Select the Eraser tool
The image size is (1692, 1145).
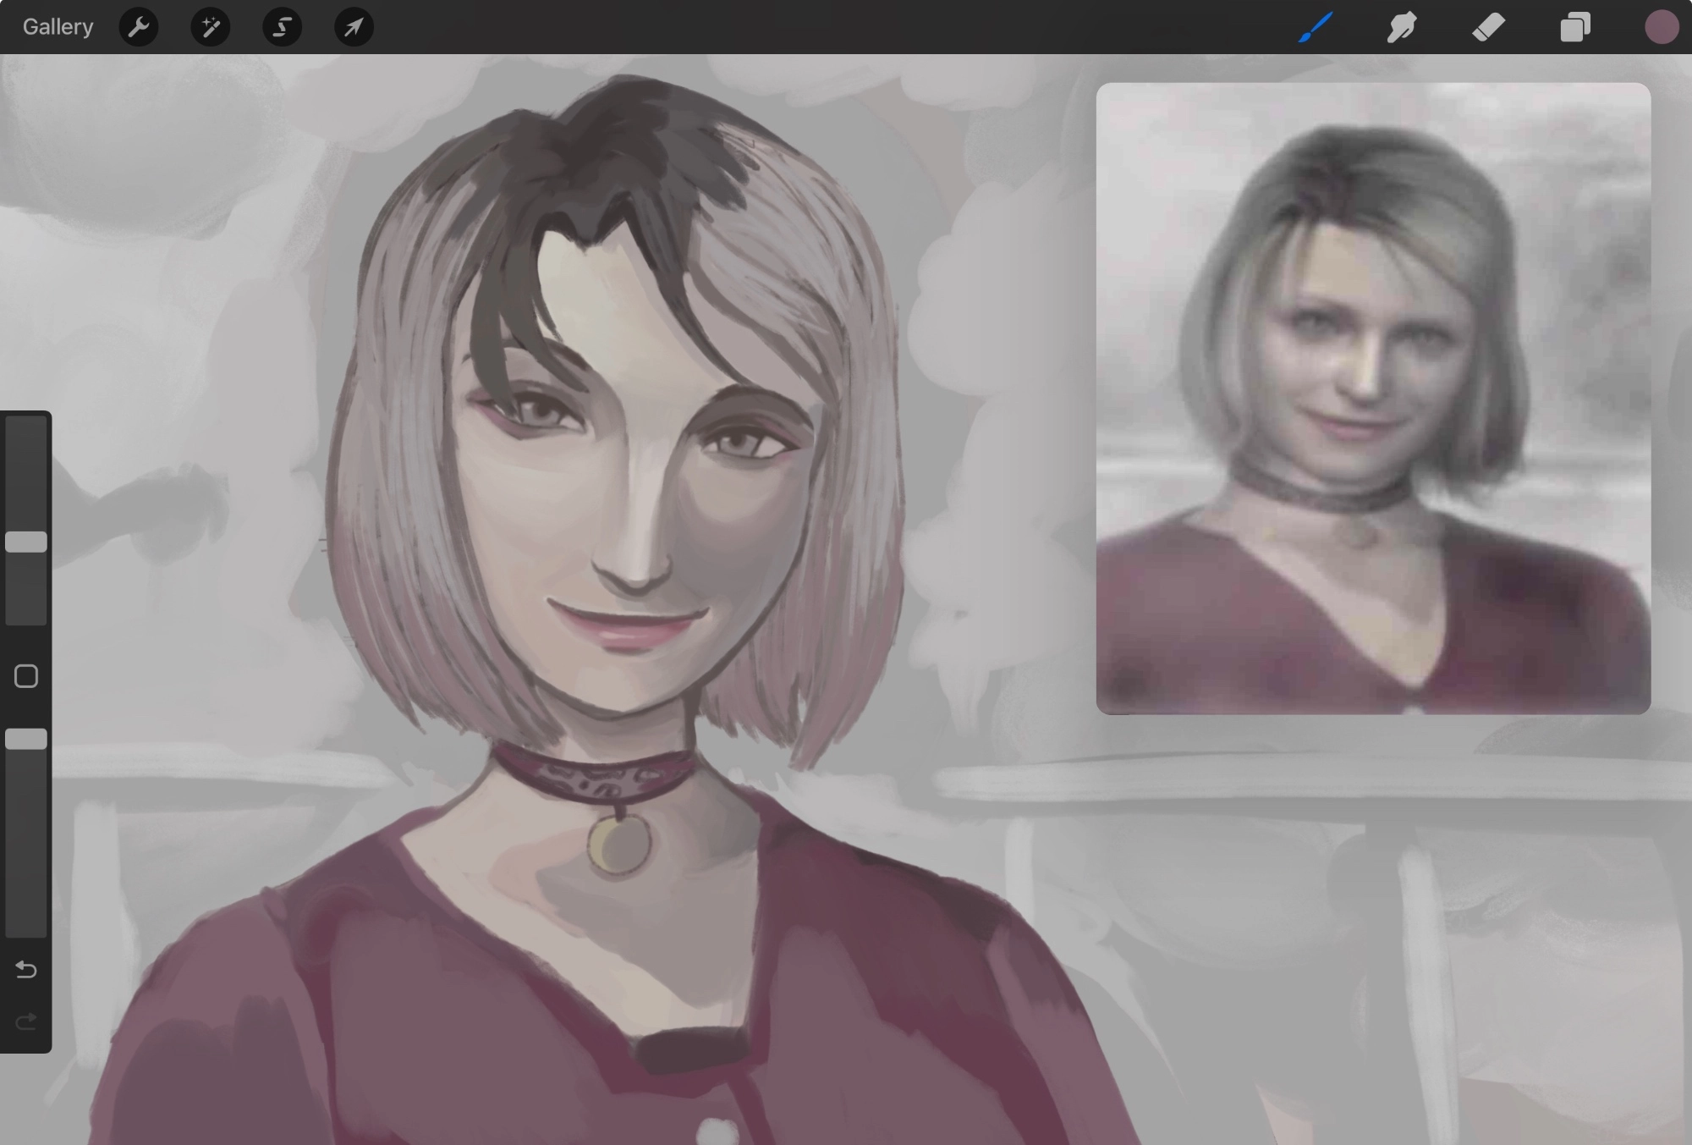(x=1488, y=27)
